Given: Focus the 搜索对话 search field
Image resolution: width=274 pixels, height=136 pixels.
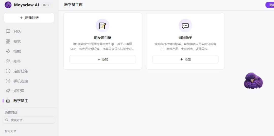Looking at the screenshot, I should coord(29,120).
